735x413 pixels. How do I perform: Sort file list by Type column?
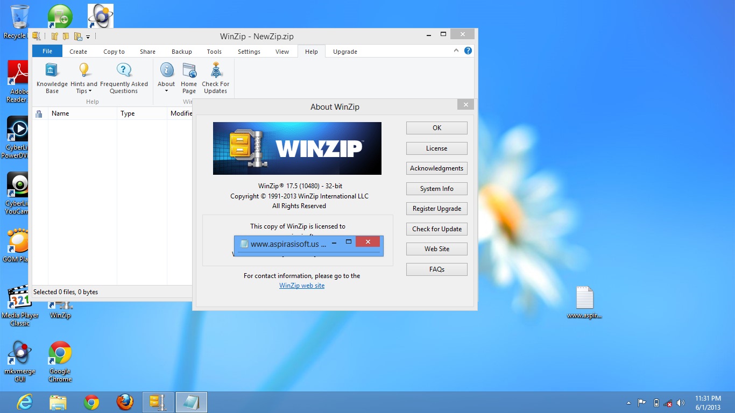click(x=142, y=113)
